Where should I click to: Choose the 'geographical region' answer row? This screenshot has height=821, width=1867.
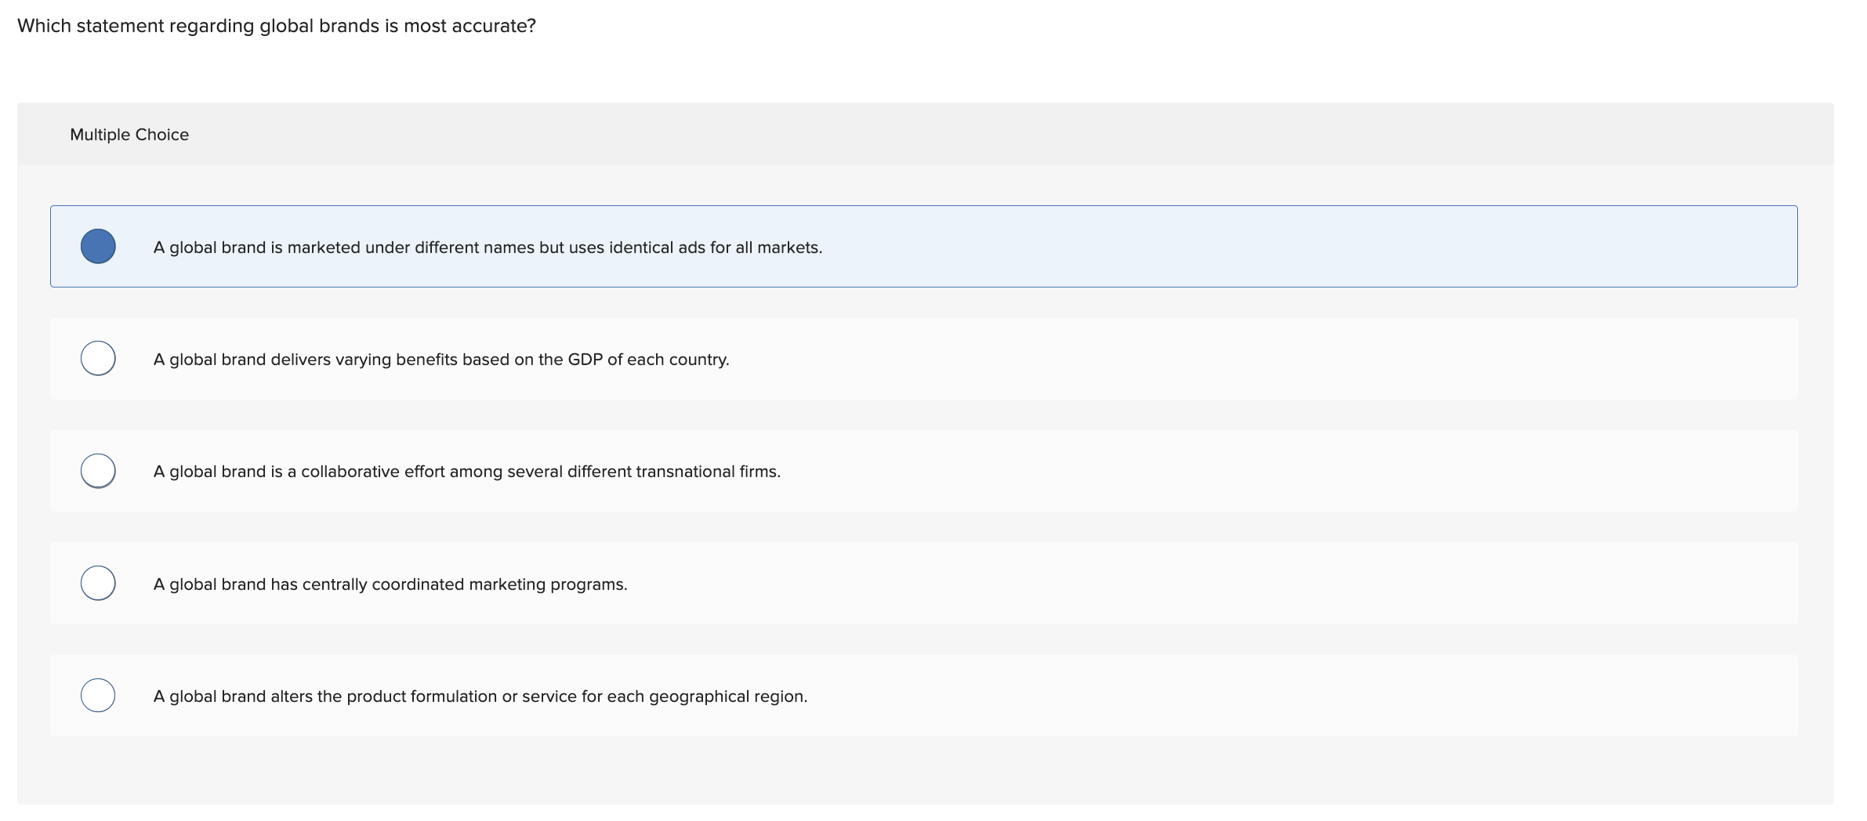[480, 695]
